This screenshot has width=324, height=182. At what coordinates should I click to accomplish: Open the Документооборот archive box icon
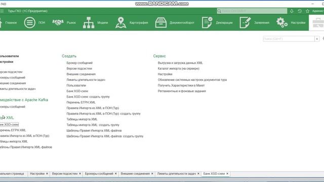point(161,22)
